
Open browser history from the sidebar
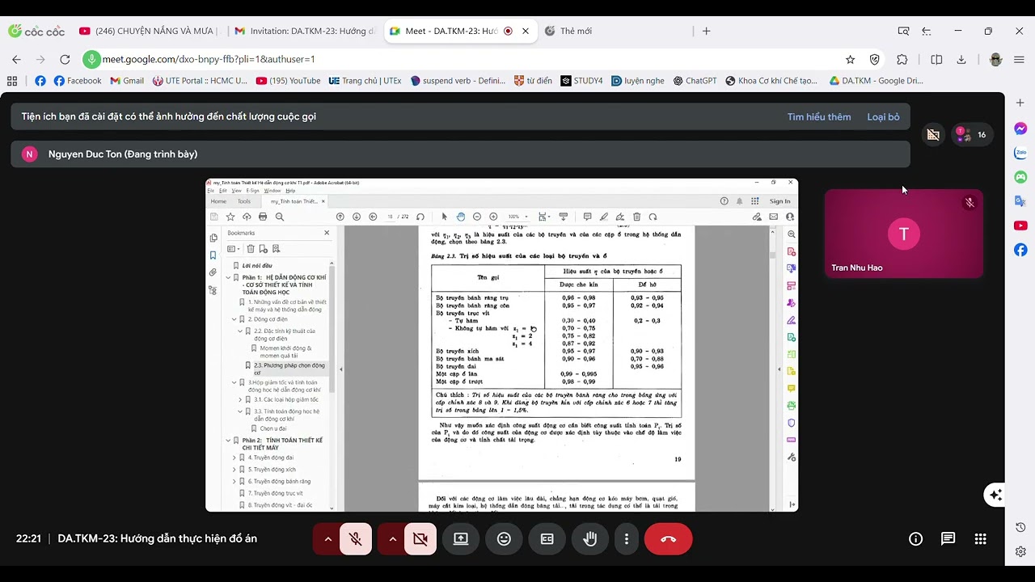tap(1020, 528)
